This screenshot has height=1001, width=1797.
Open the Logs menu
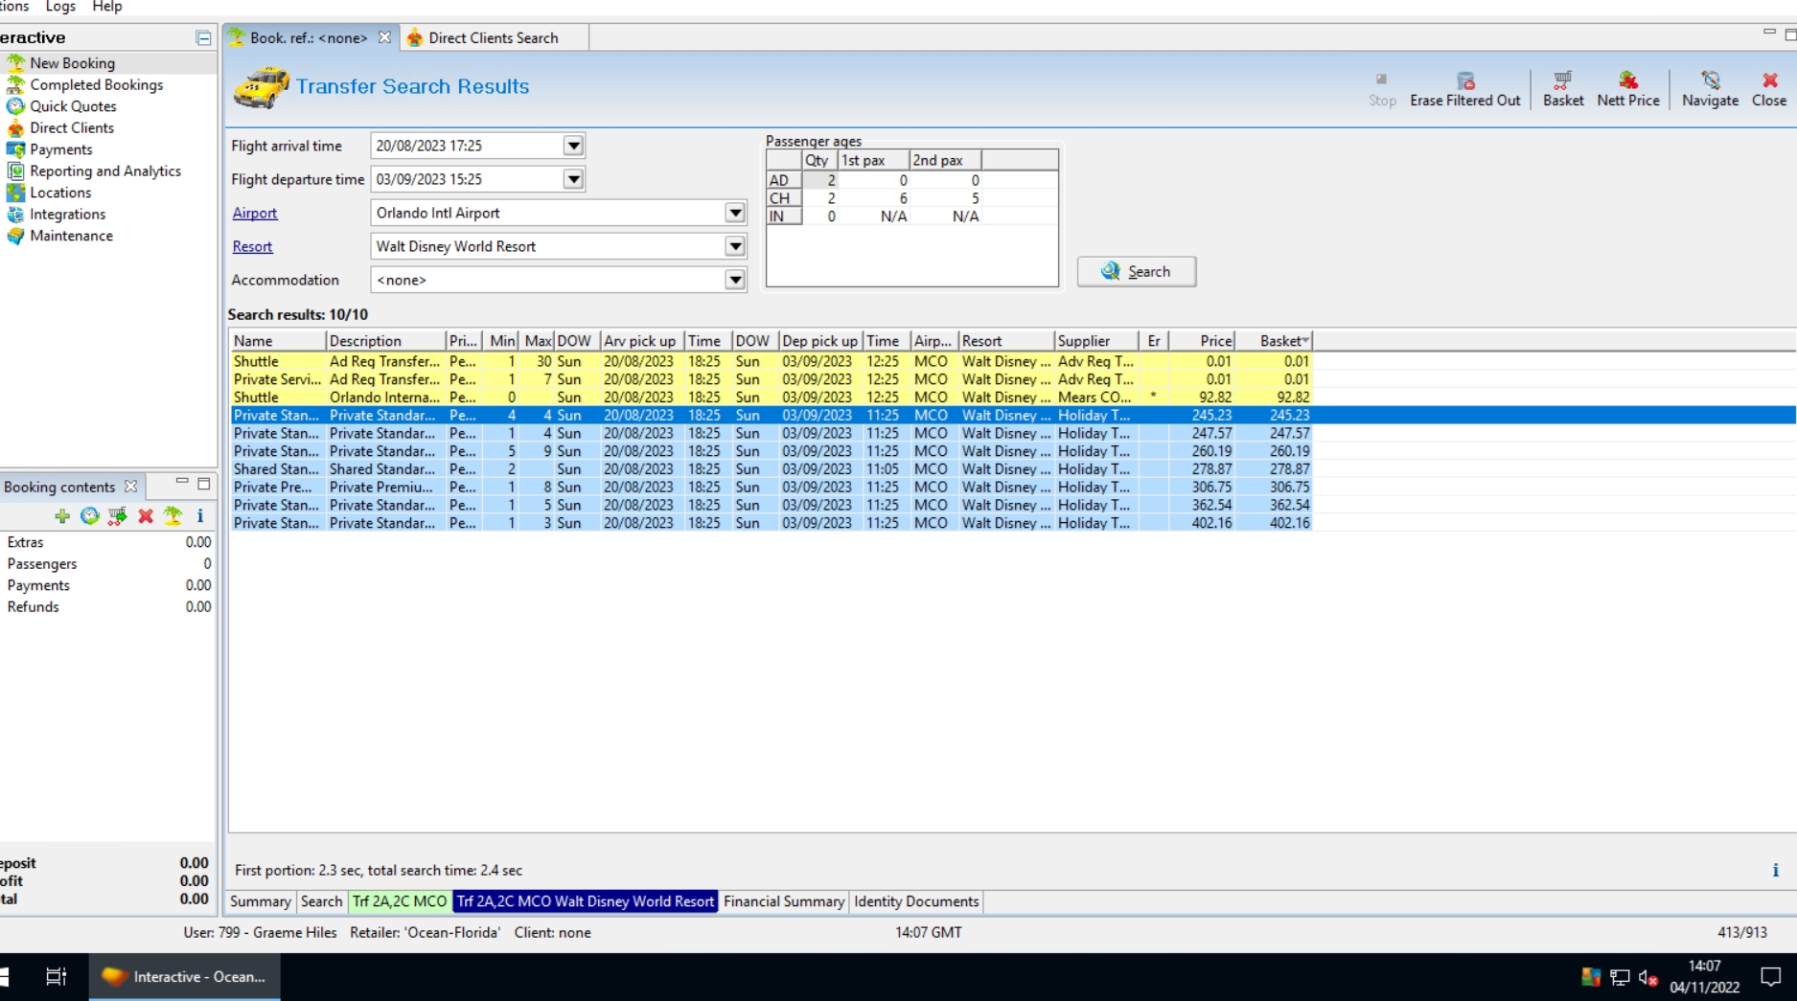60,7
